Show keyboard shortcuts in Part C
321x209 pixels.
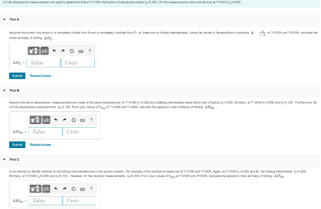click(x=82, y=189)
